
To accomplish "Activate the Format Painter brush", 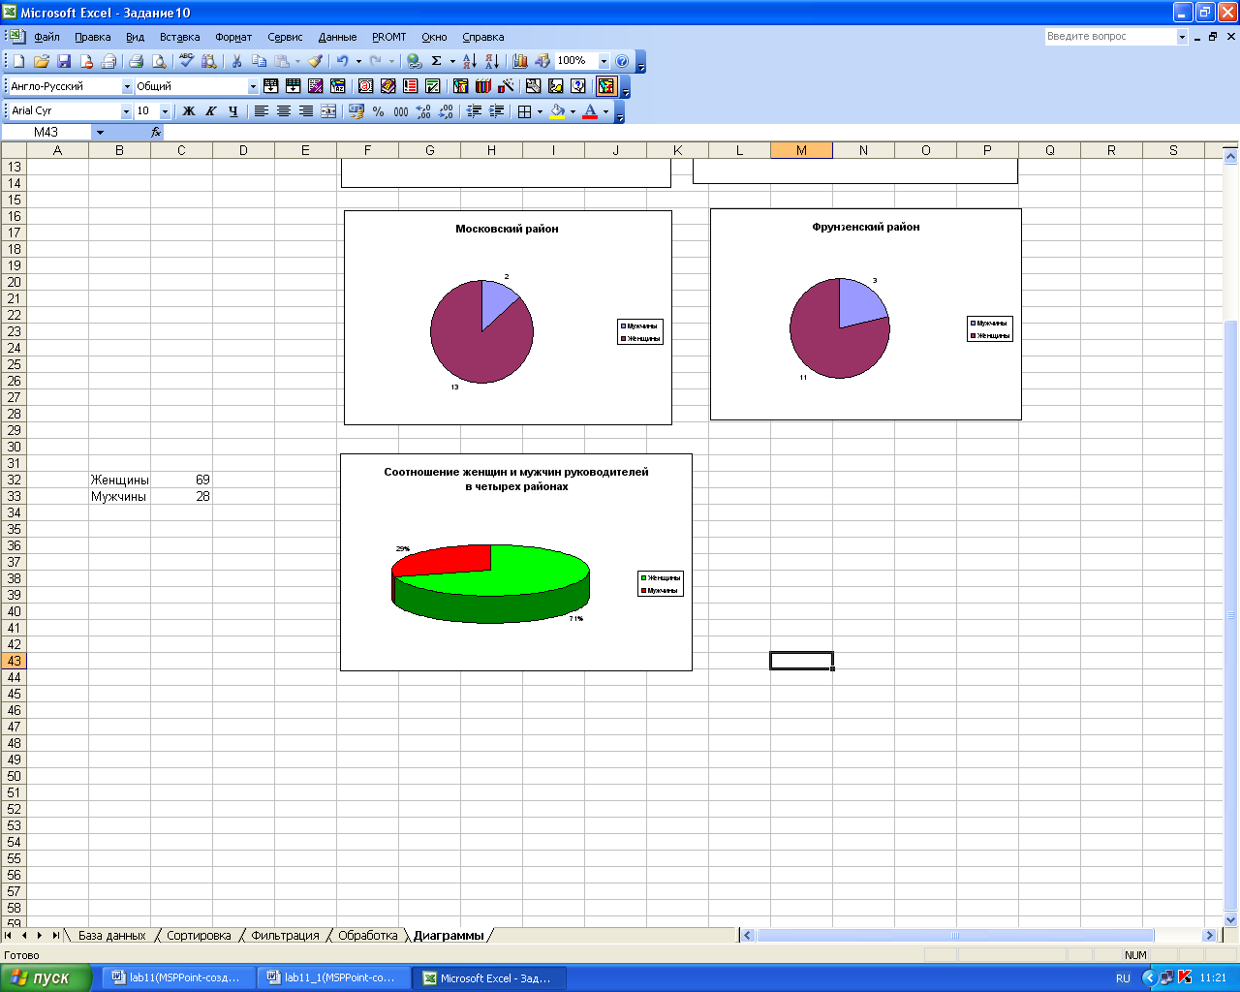I will point(315,61).
